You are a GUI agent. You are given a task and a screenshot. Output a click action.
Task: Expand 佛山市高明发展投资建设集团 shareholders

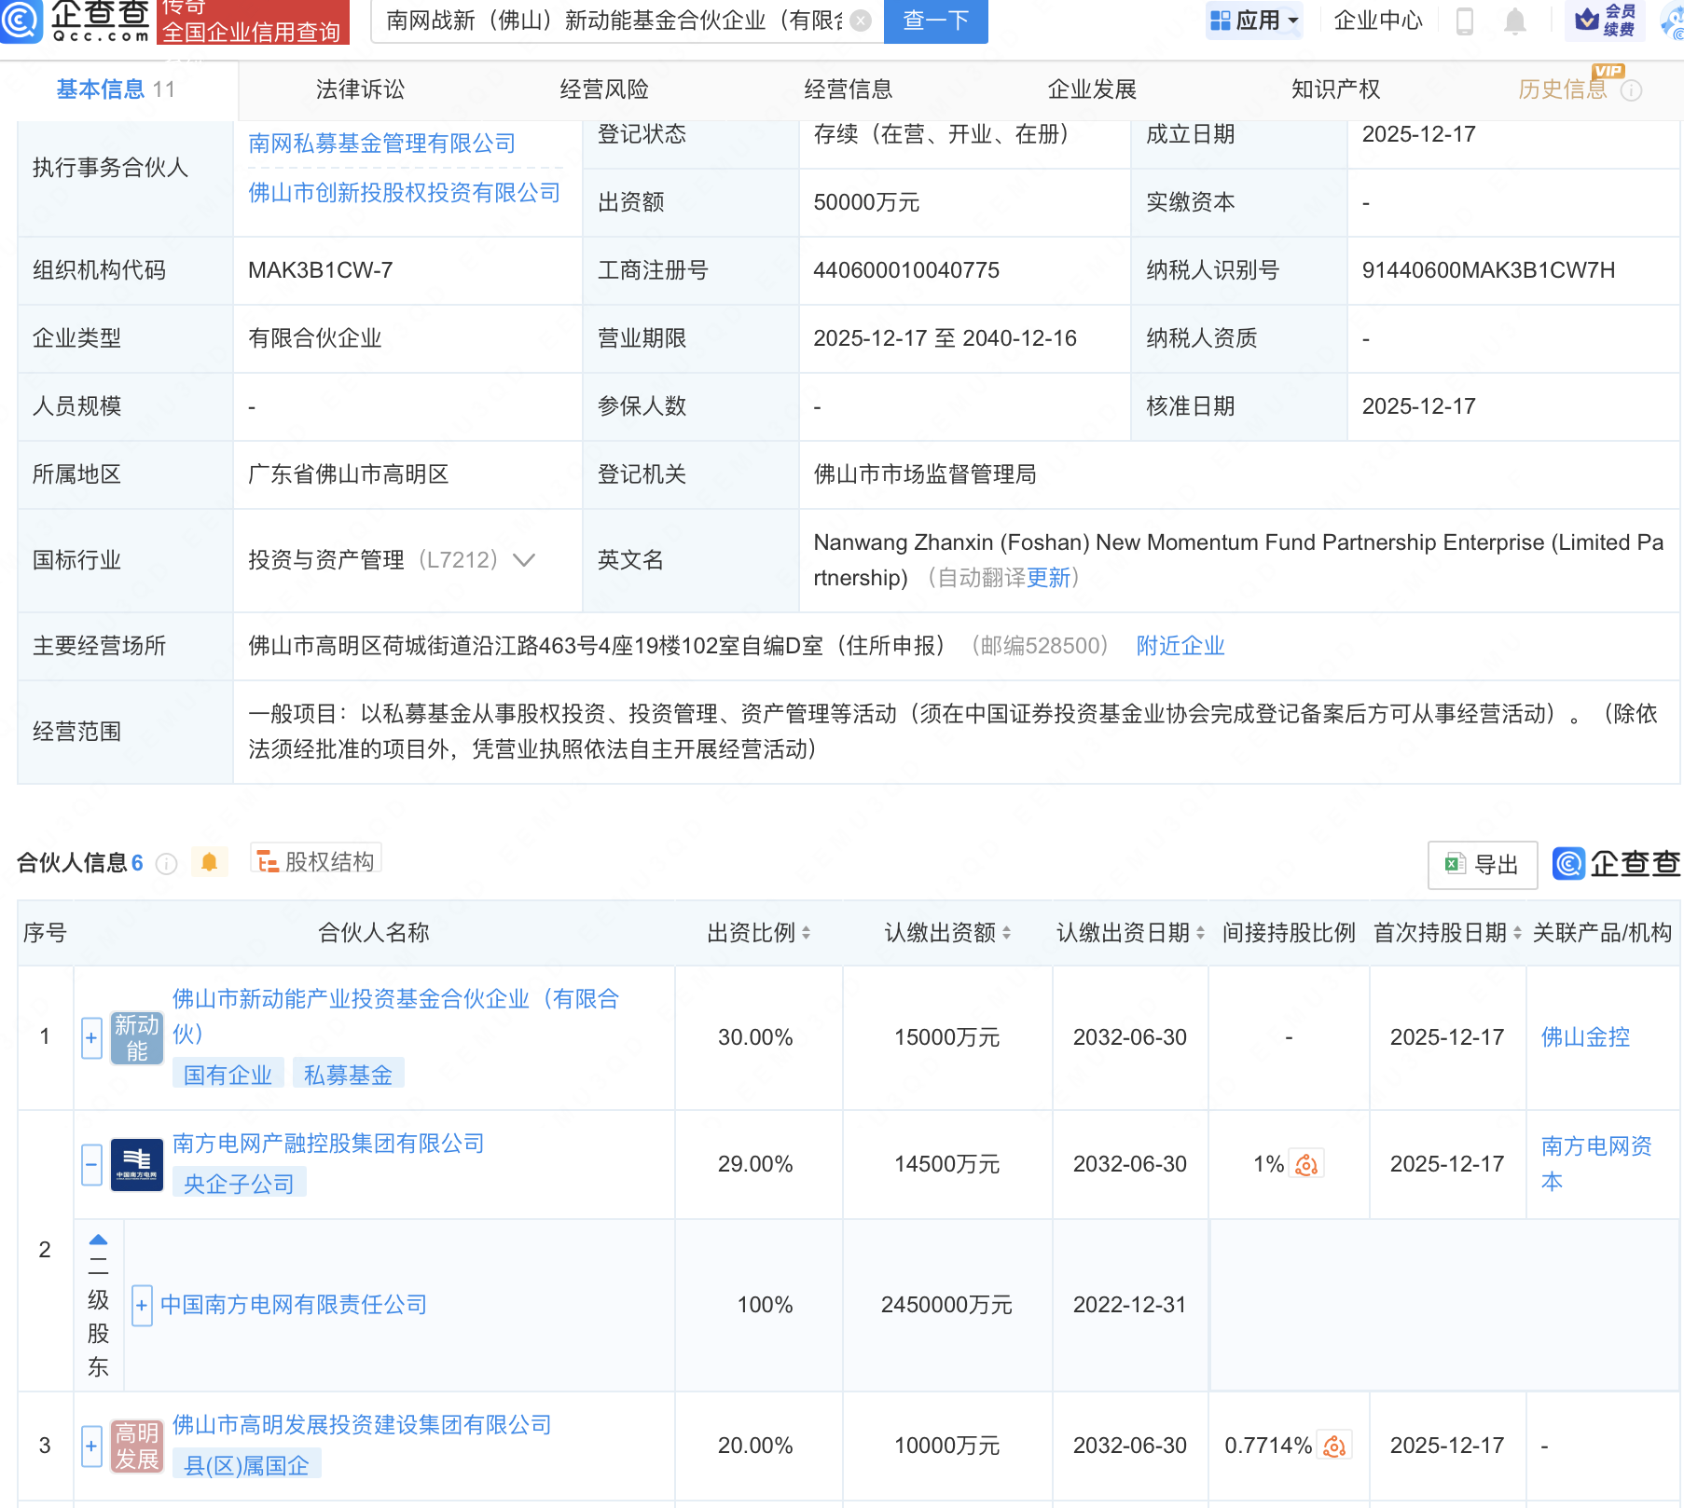(x=91, y=1446)
